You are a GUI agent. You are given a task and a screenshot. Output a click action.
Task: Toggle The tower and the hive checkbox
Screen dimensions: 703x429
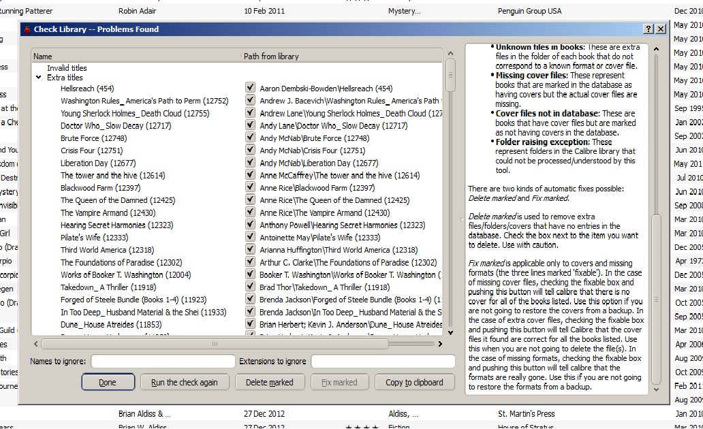coord(250,174)
